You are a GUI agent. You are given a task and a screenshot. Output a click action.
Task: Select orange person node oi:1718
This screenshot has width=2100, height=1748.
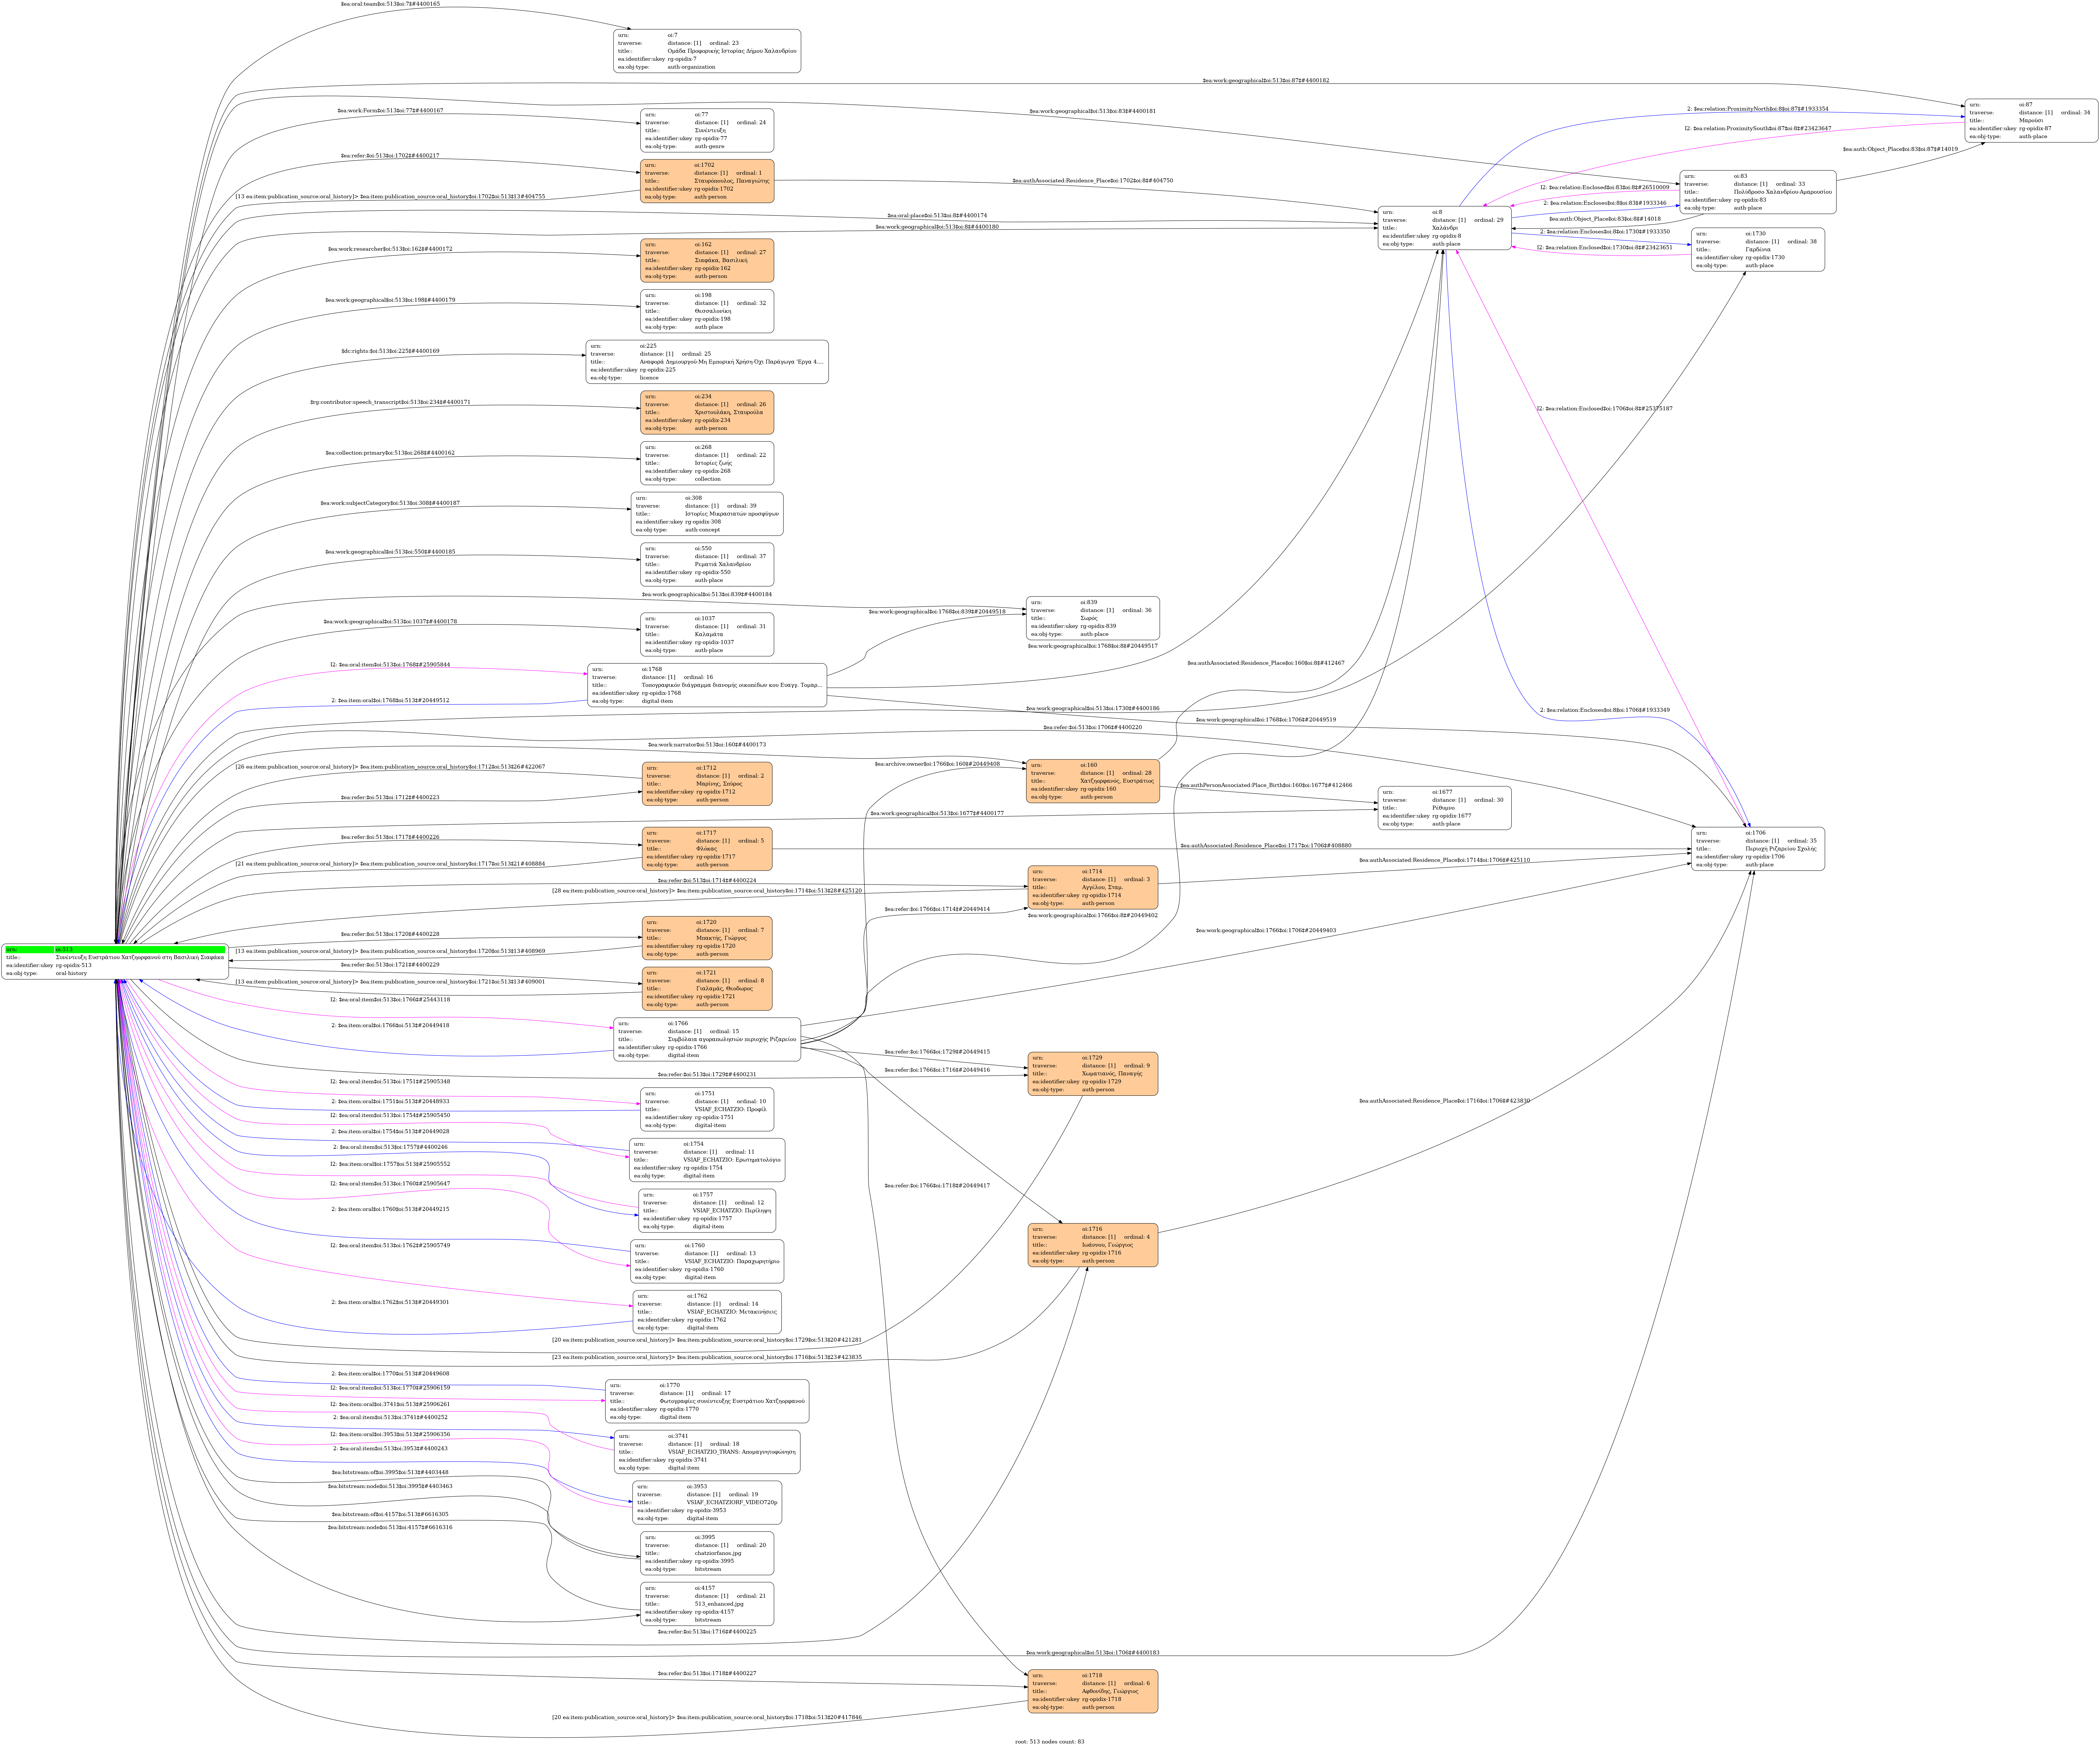(1093, 1691)
